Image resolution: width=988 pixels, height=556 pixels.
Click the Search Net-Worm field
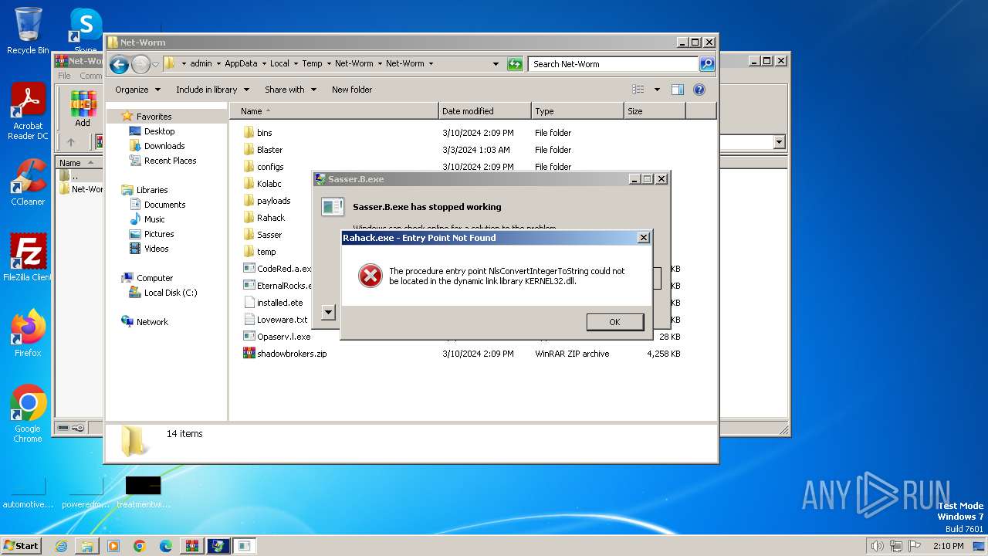(x=614, y=64)
